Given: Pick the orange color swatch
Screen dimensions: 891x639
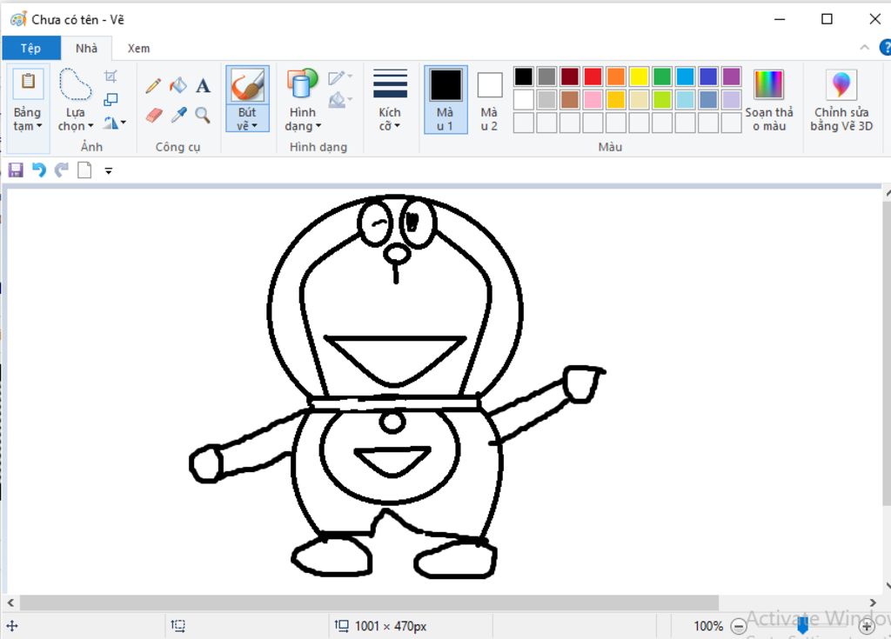Looking at the screenshot, I should click(615, 77).
